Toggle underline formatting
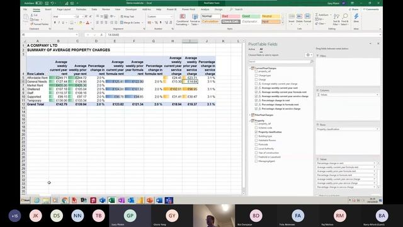The height and width of the screenshot is (227, 403). click(x=63, y=23)
